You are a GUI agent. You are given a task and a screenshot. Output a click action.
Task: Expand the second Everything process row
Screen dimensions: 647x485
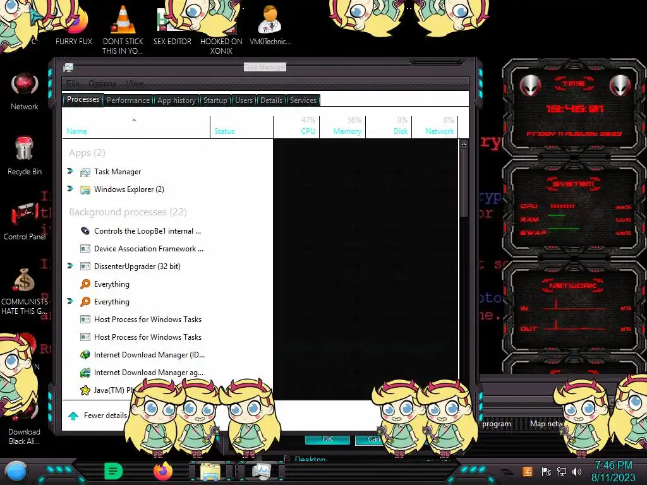point(70,301)
